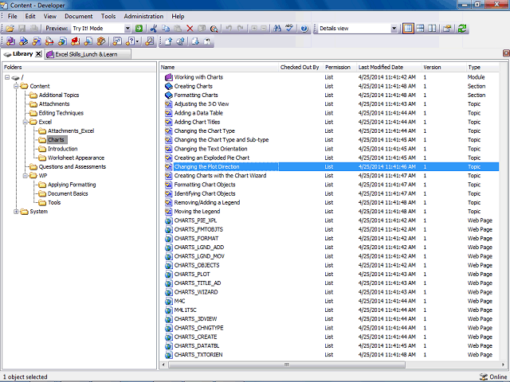The image size is (510, 382).
Task: Collapse the Excel folder node
Action: pyautogui.click(x=25, y=122)
